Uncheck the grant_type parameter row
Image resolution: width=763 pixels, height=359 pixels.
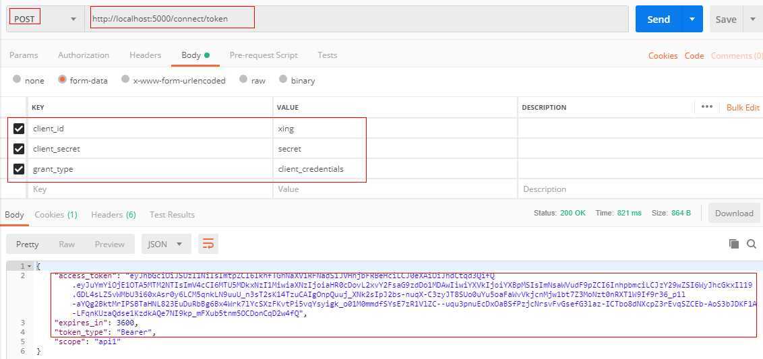[18, 169]
